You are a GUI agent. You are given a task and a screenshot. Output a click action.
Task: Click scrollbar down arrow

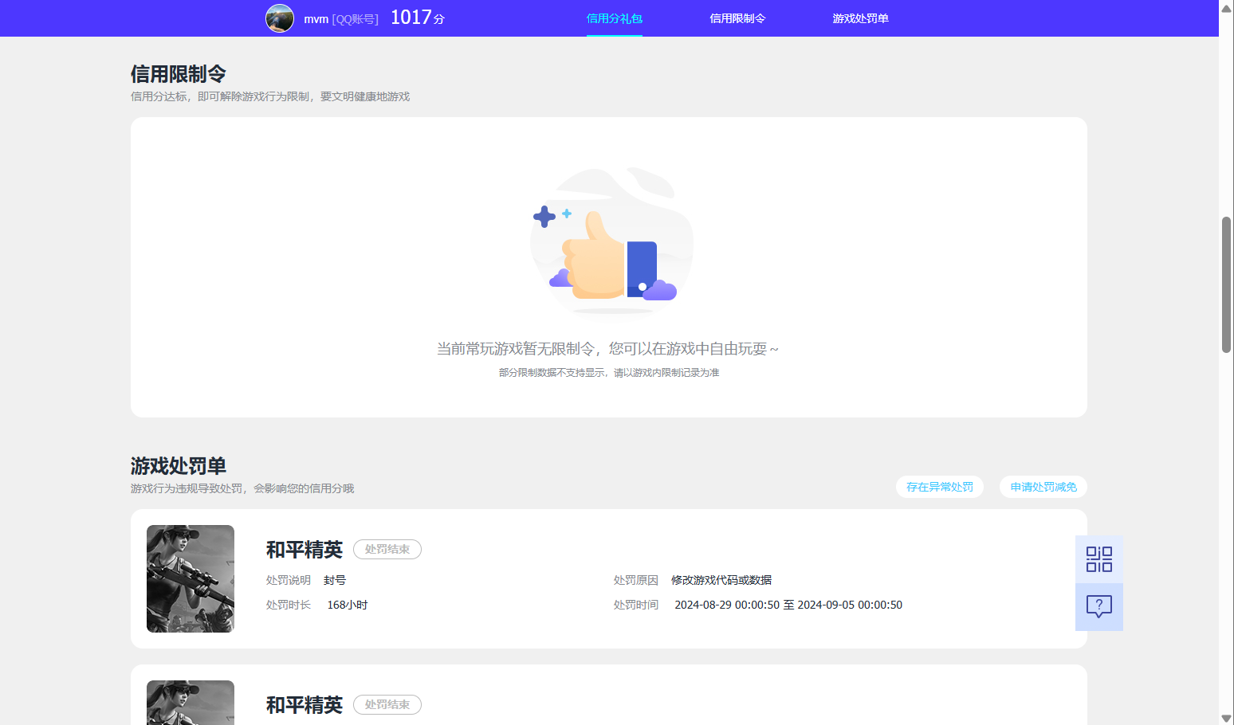click(x=1226, y=718)
